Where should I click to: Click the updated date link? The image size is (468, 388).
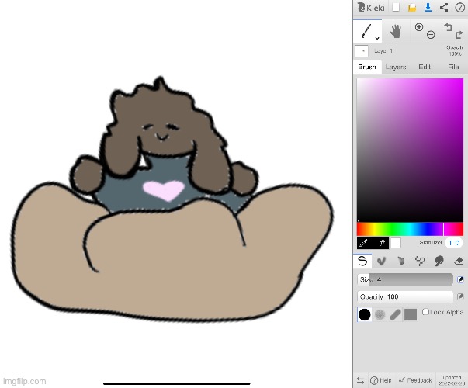452,380
